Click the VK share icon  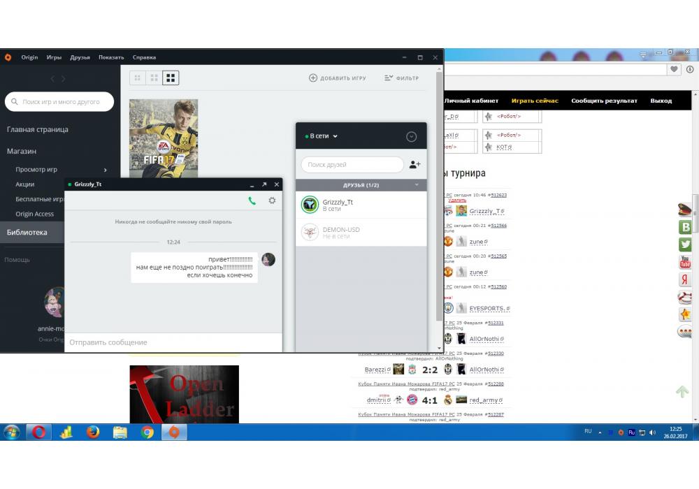tap(685, 227)
